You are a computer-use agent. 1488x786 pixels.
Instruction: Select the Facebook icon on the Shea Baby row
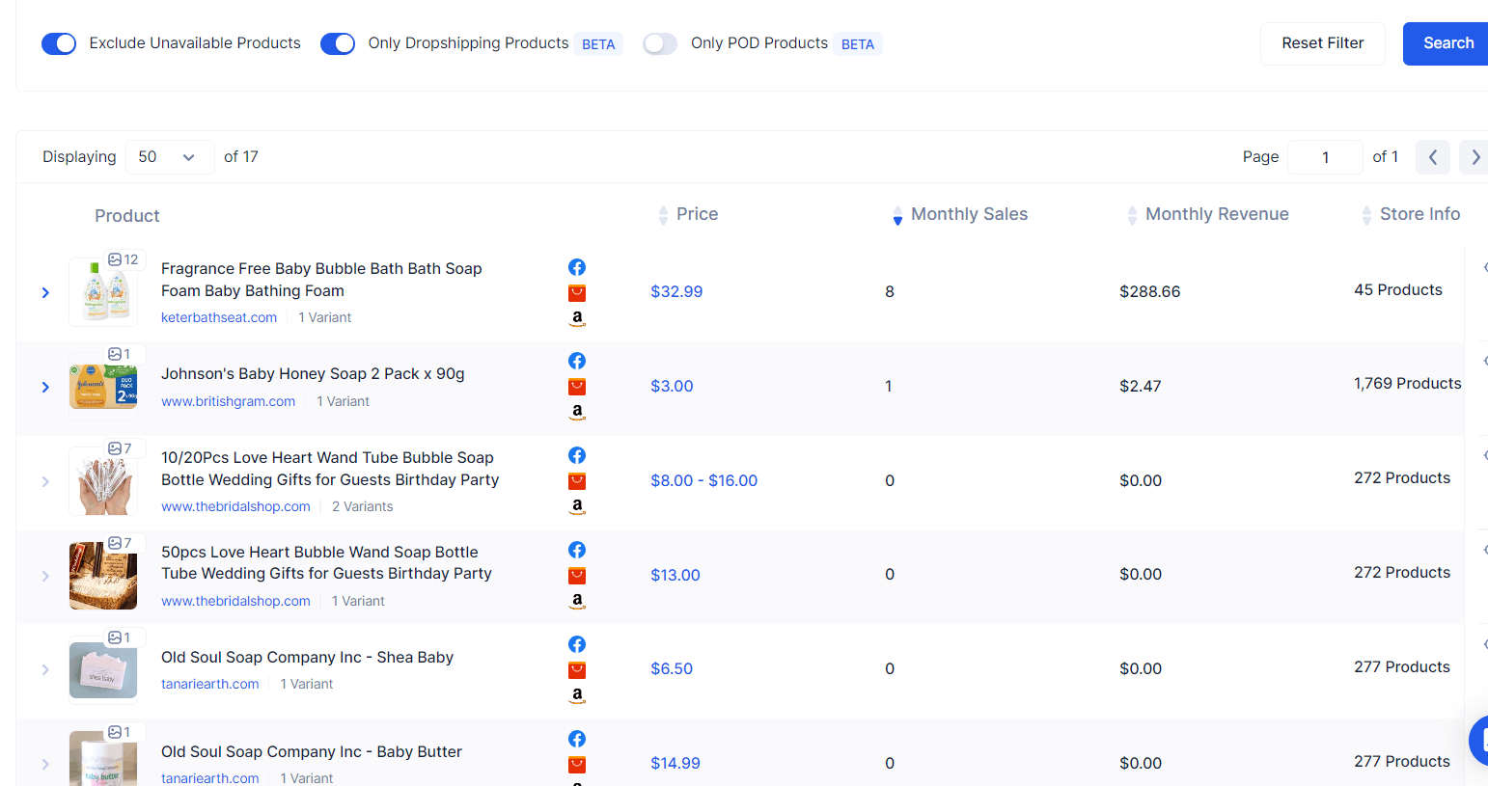576,643
